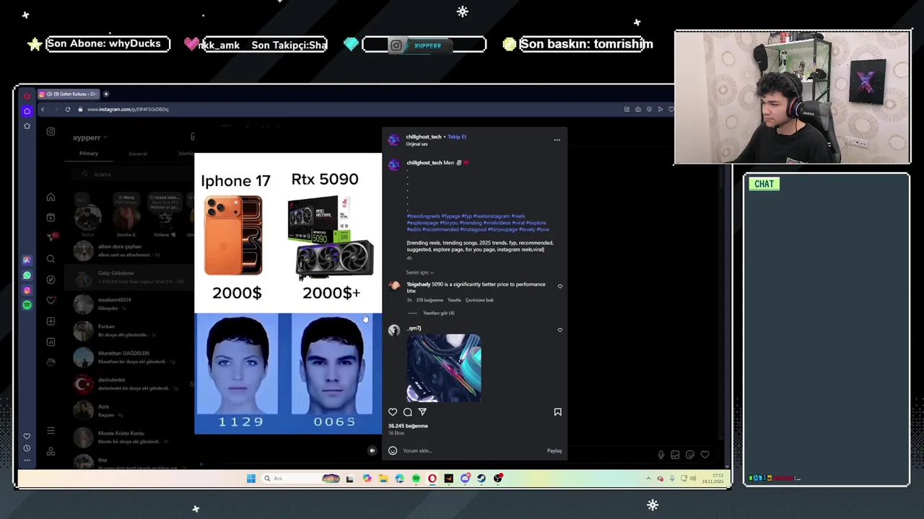Screen dimensions: 924x519
Task: Save the post with bookmark icon
Action: point(557,412)
